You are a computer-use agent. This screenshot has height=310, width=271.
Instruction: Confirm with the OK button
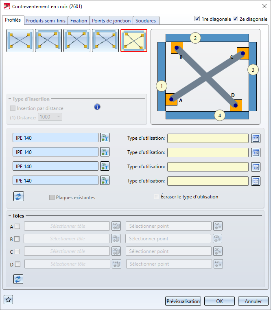[x=219, y=301]
